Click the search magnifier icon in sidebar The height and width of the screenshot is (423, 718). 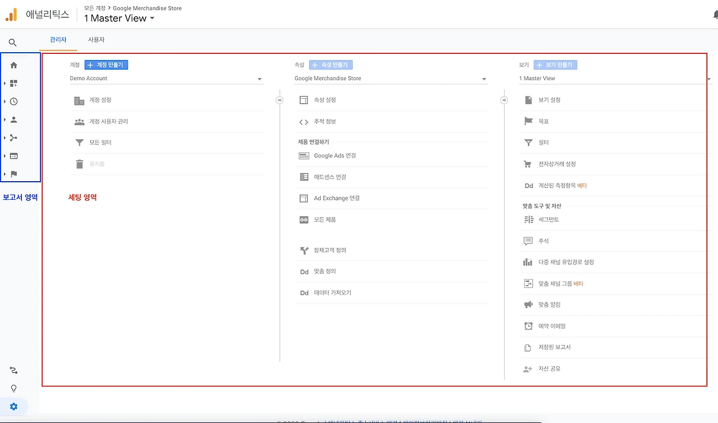(13, 43)
